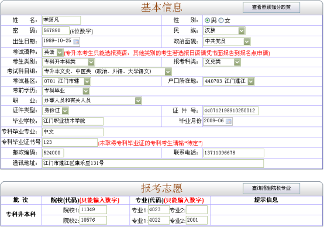
Task: Select the 女 gender radio button
Action: [x=221, y=20]
